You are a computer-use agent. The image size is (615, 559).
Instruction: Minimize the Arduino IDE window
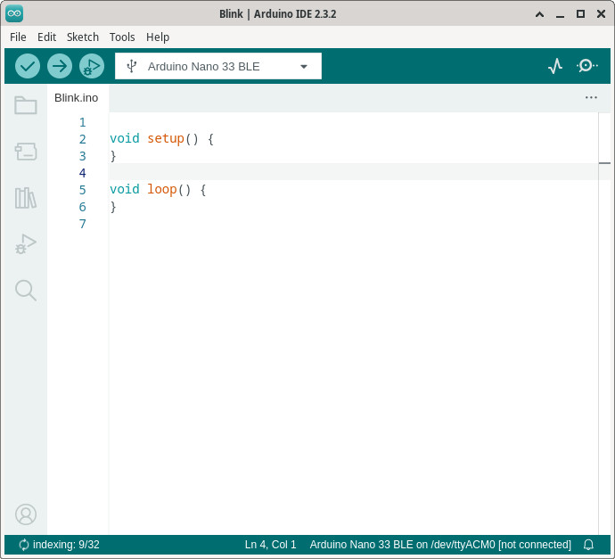560,15
